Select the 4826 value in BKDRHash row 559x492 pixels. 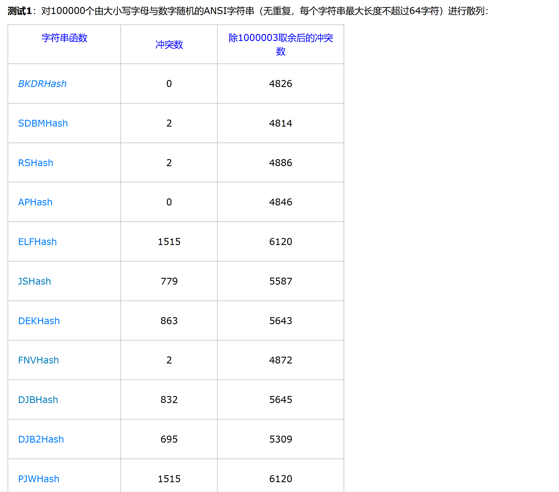[281, 84]
